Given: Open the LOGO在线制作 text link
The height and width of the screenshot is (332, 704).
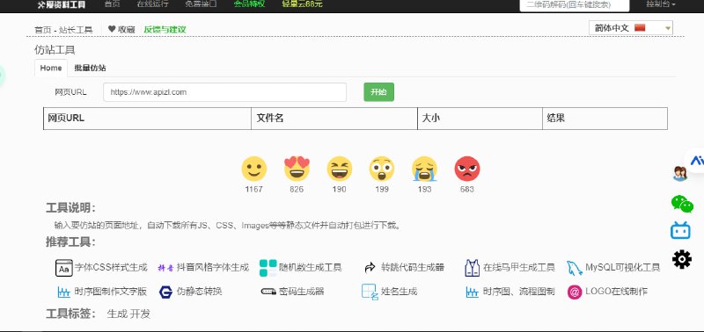Looking at the screenshot, I should (617, 292).
